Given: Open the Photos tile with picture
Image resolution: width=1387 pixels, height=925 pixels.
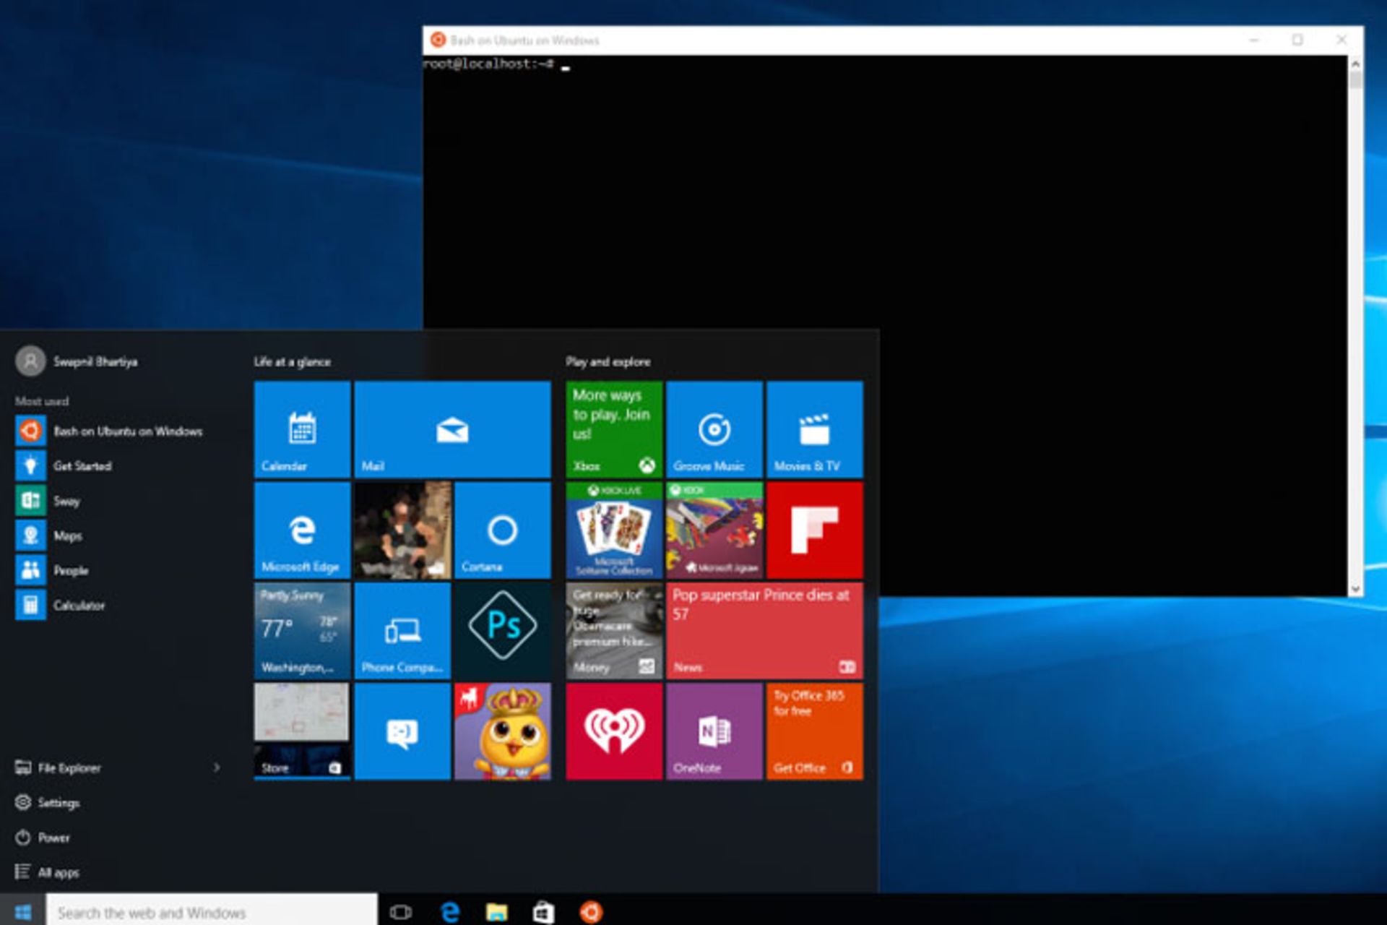Looking at the screenshot, I should click(402, 530).
